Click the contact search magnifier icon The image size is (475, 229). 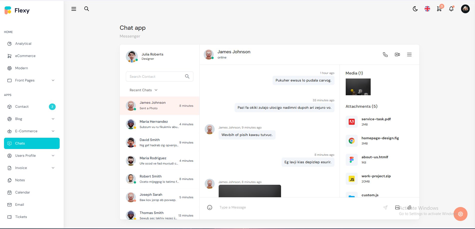pos(187,76)
